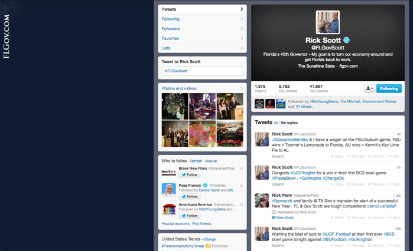
Task: Click View all in Who to follow
Action: [x=211, y=161]
